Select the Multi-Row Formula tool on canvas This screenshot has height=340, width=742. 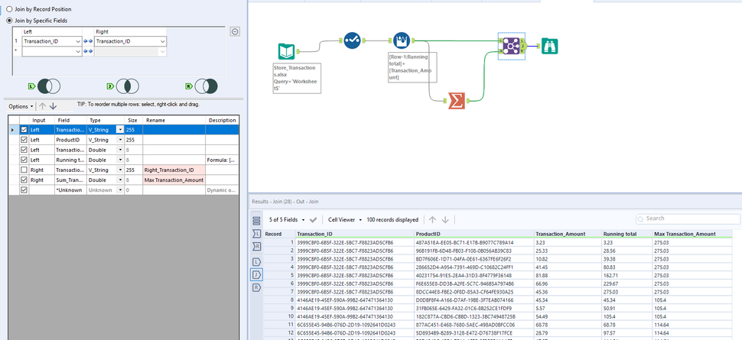(402, 40)
